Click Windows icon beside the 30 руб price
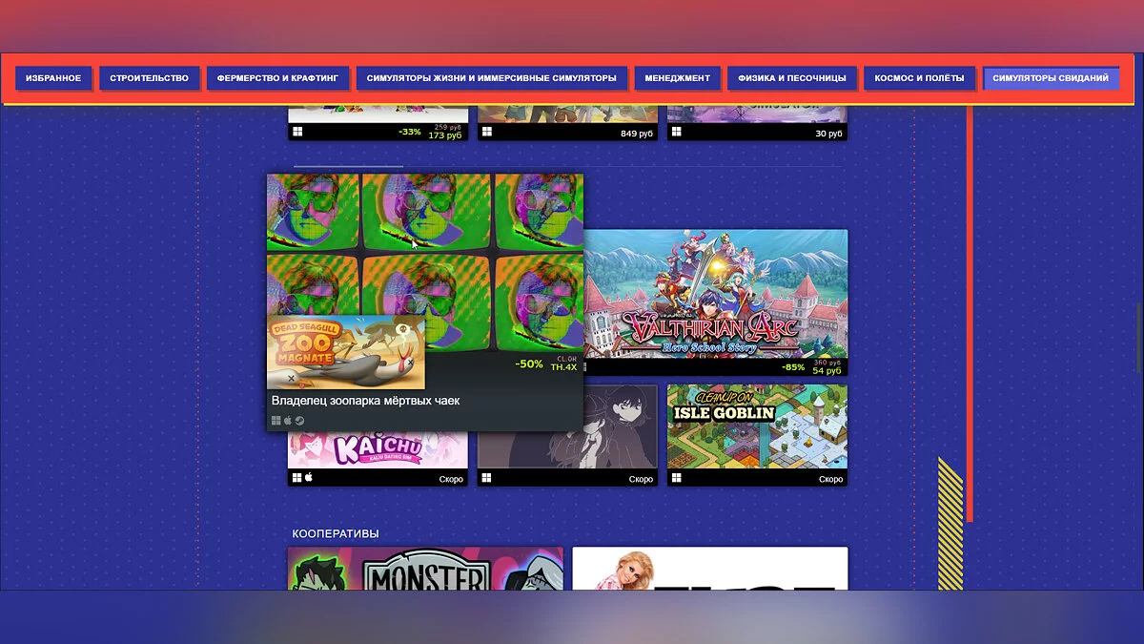1144x644 pixels. coord(677,133)
